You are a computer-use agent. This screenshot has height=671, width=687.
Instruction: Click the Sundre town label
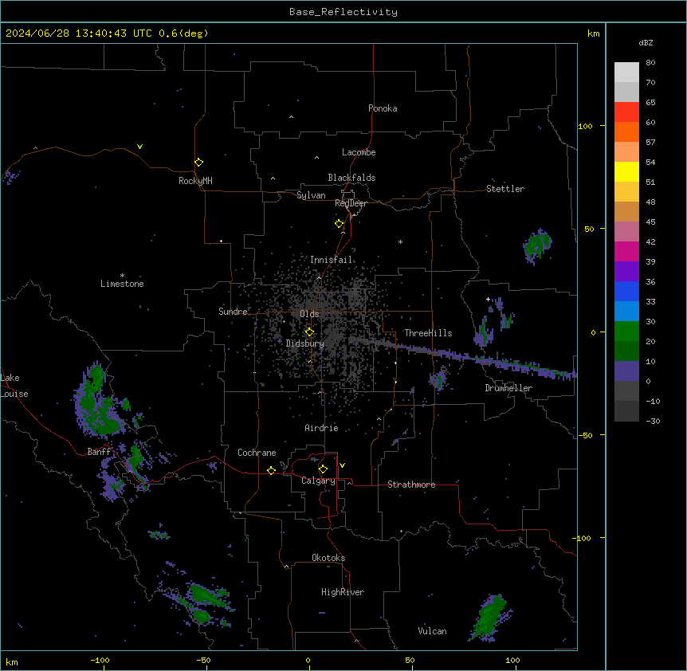coord(233,312)
